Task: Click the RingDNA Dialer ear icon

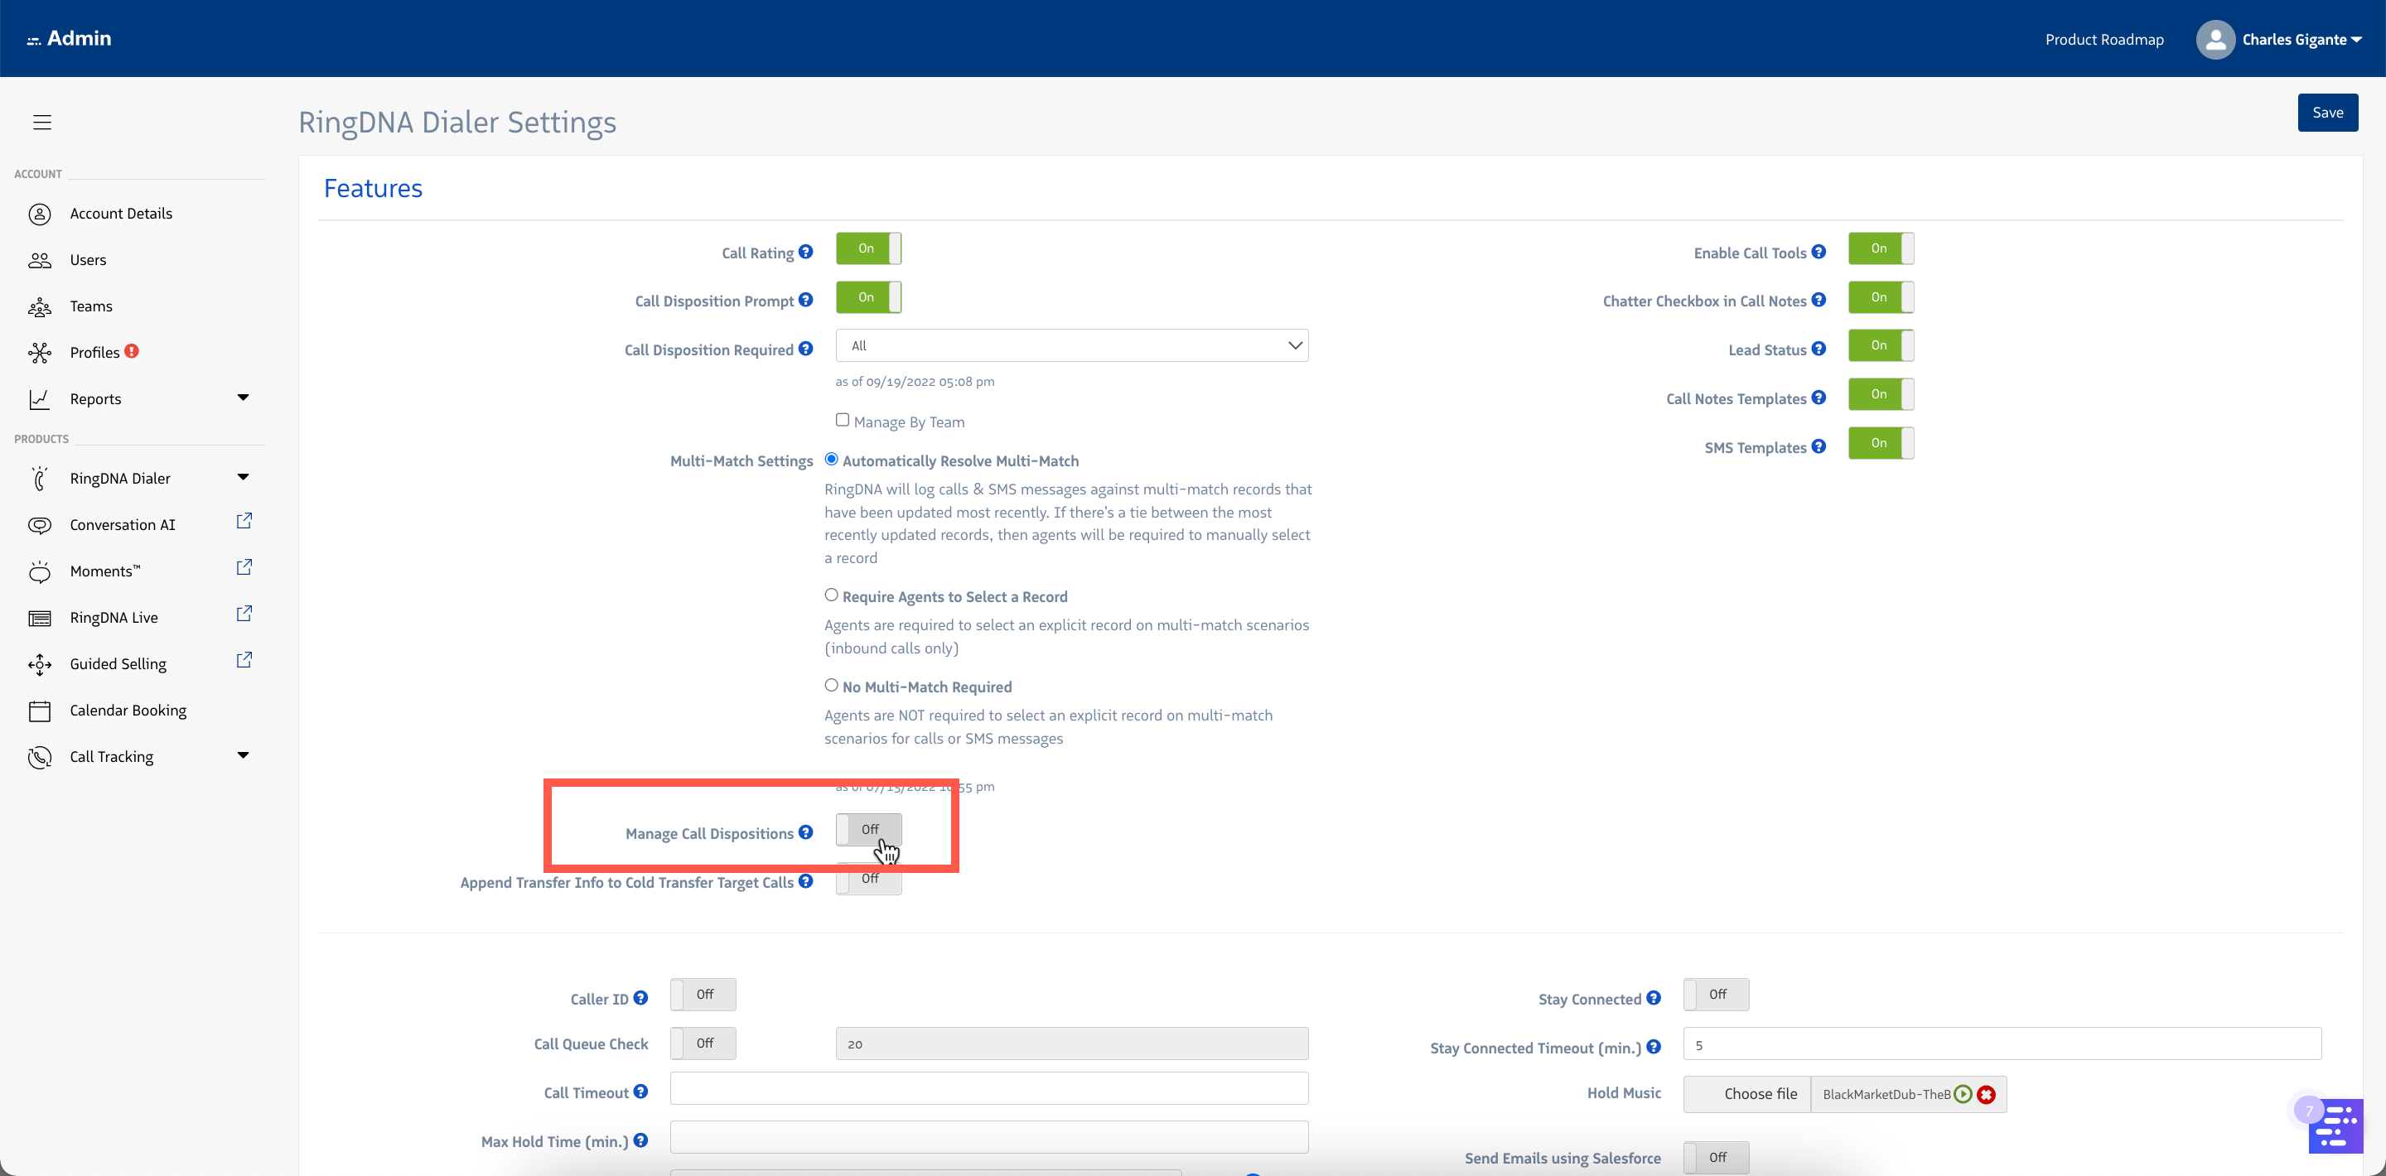Action: (x=39, y=479)
